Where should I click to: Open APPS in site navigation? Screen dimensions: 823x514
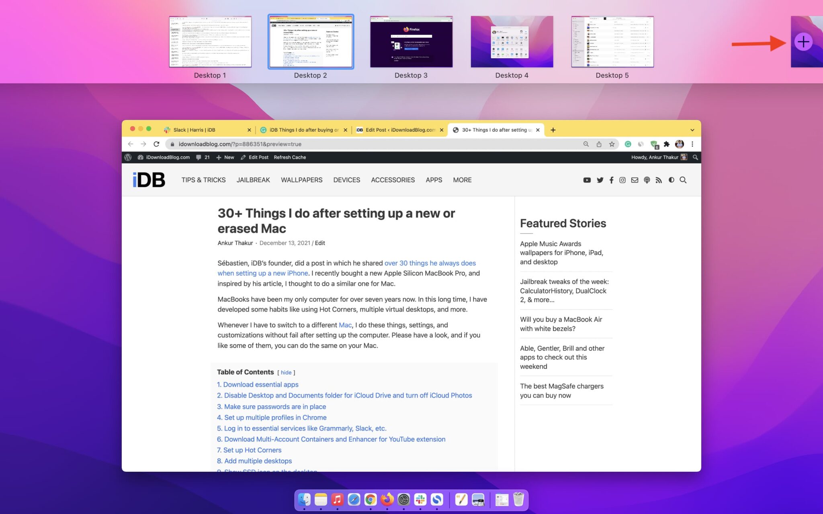point(434,180)
